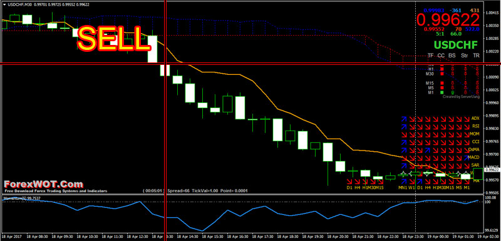This screenshot has width=501, height=241.
Task: Open the ForexWOT.Com watermark link
Action: 43,184
